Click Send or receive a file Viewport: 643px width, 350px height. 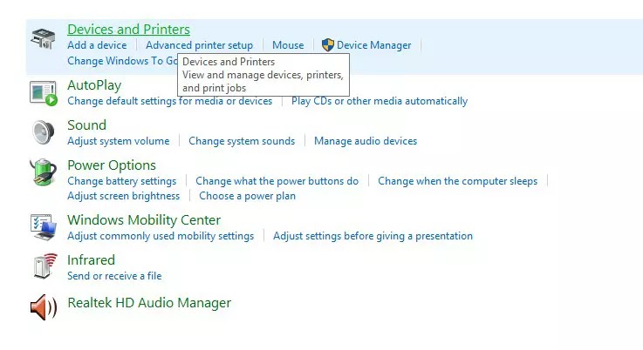114,276
